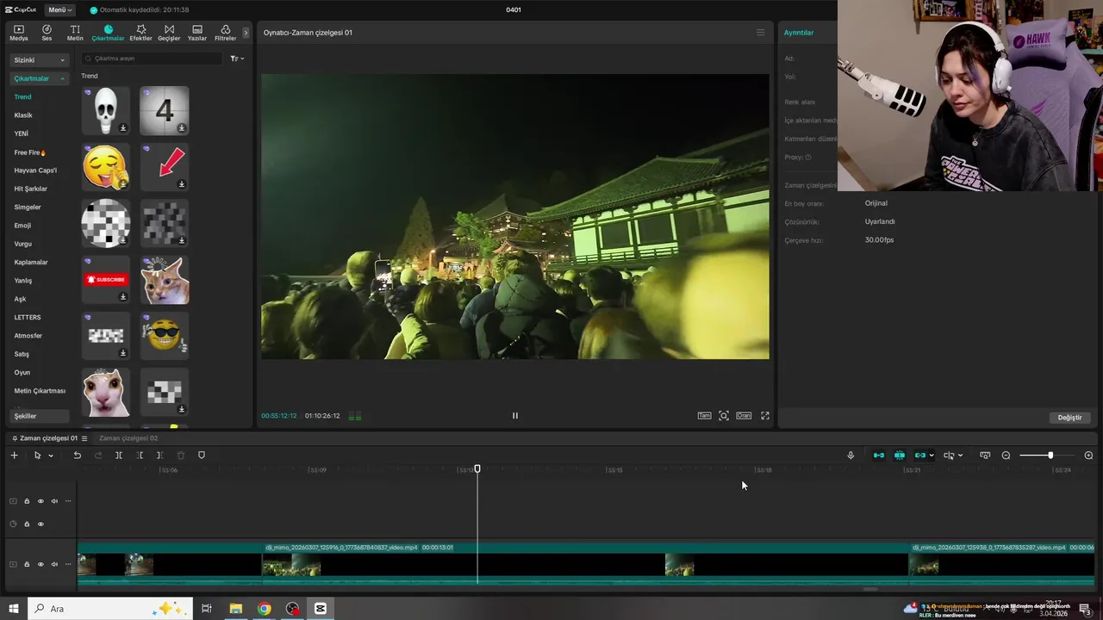Start voiceover recording with microphone icon
This screenshot has width=1103, height=620.
851,456
